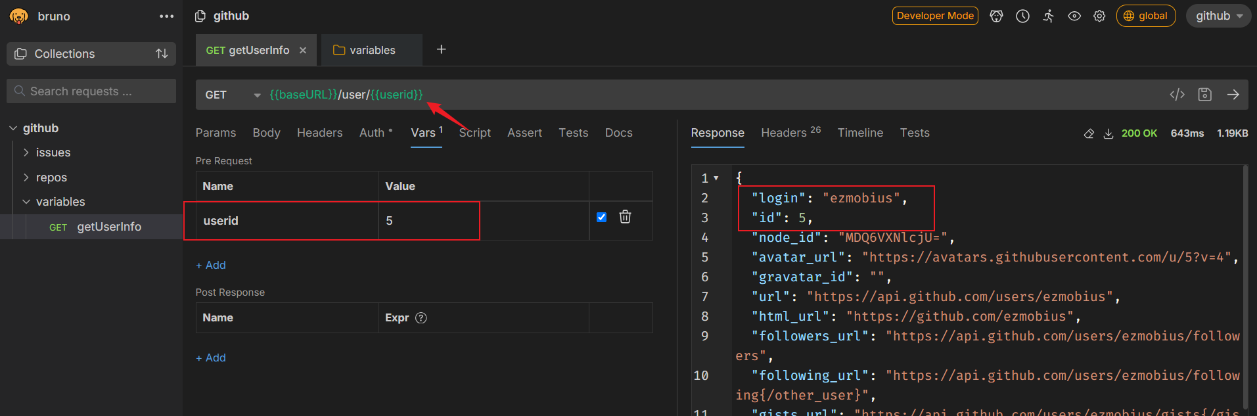Add a Pre Request variable

tap(211, 265)
